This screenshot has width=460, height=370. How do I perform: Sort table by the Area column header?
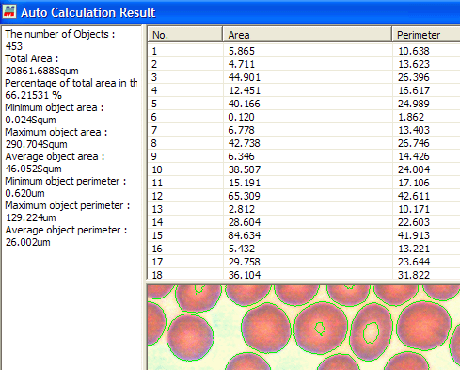(x=308, y=34)
